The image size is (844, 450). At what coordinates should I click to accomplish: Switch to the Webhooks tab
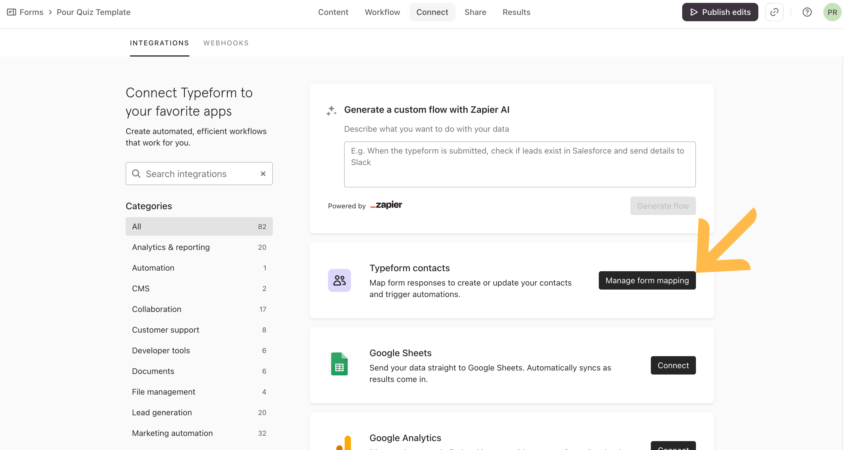226,43
